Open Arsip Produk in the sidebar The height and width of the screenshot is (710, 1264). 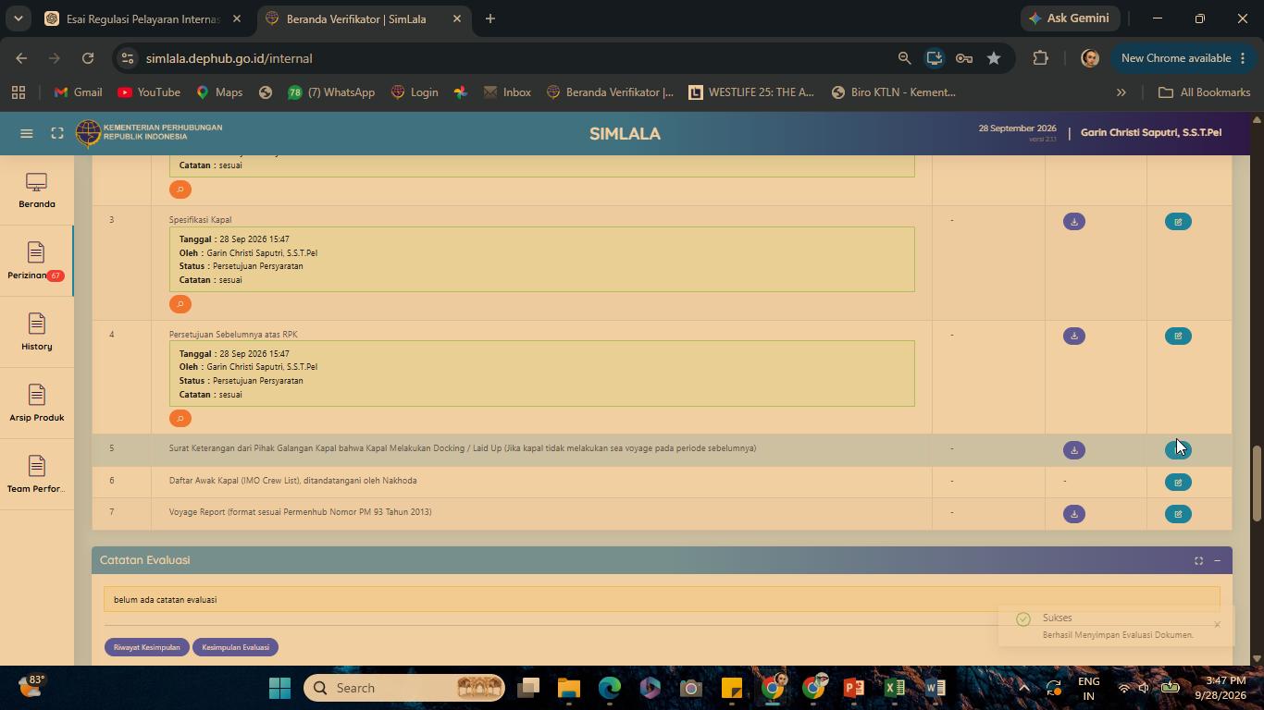click(x=36, y=404)
